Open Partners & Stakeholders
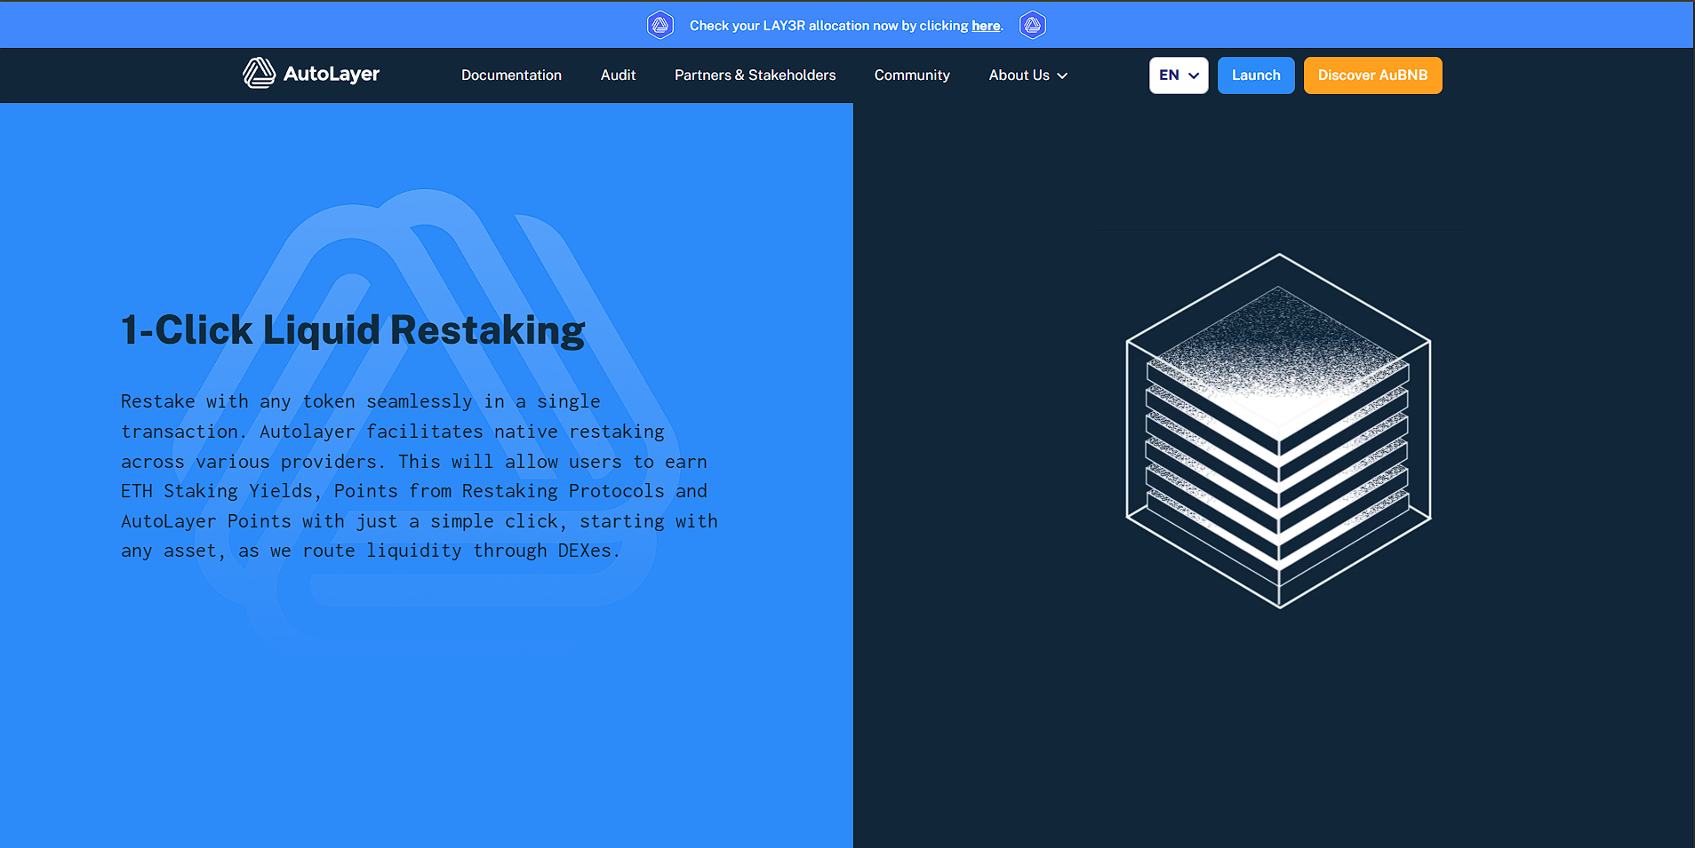This screenshot has width=1695, height=848. 755,75
